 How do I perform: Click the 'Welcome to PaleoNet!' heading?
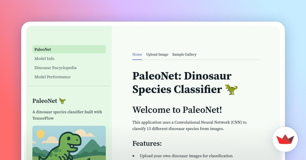click(x=177, y=110)
